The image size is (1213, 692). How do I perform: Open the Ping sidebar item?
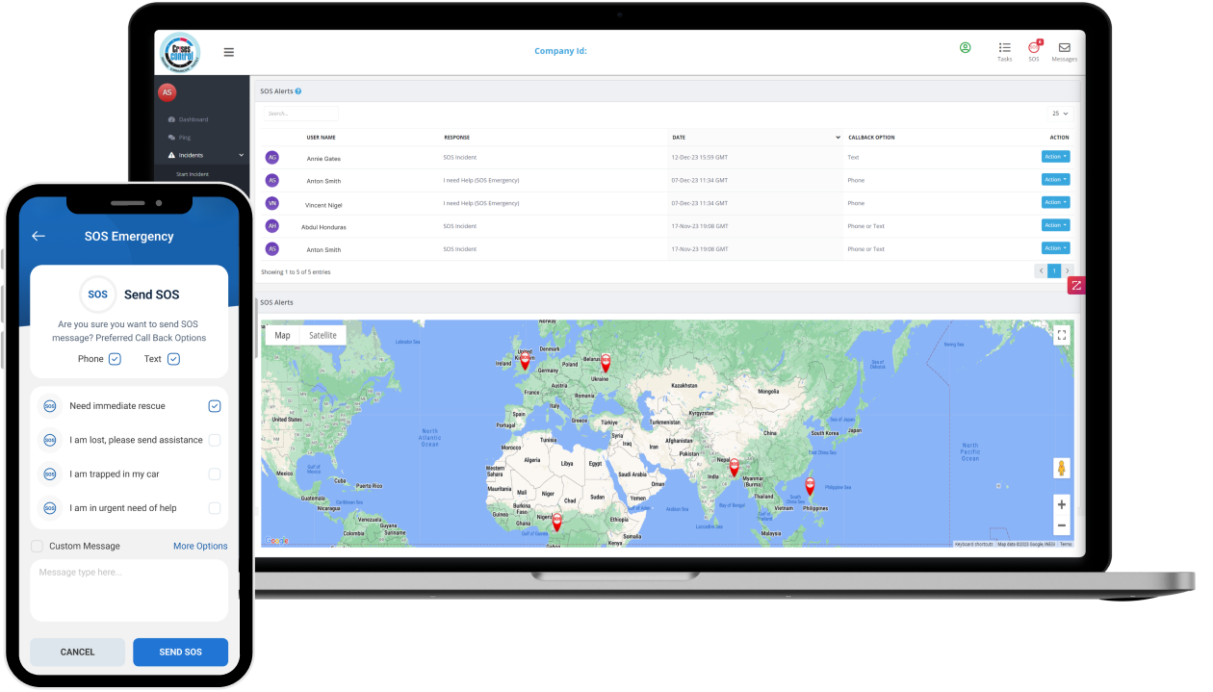click(179, 138)
